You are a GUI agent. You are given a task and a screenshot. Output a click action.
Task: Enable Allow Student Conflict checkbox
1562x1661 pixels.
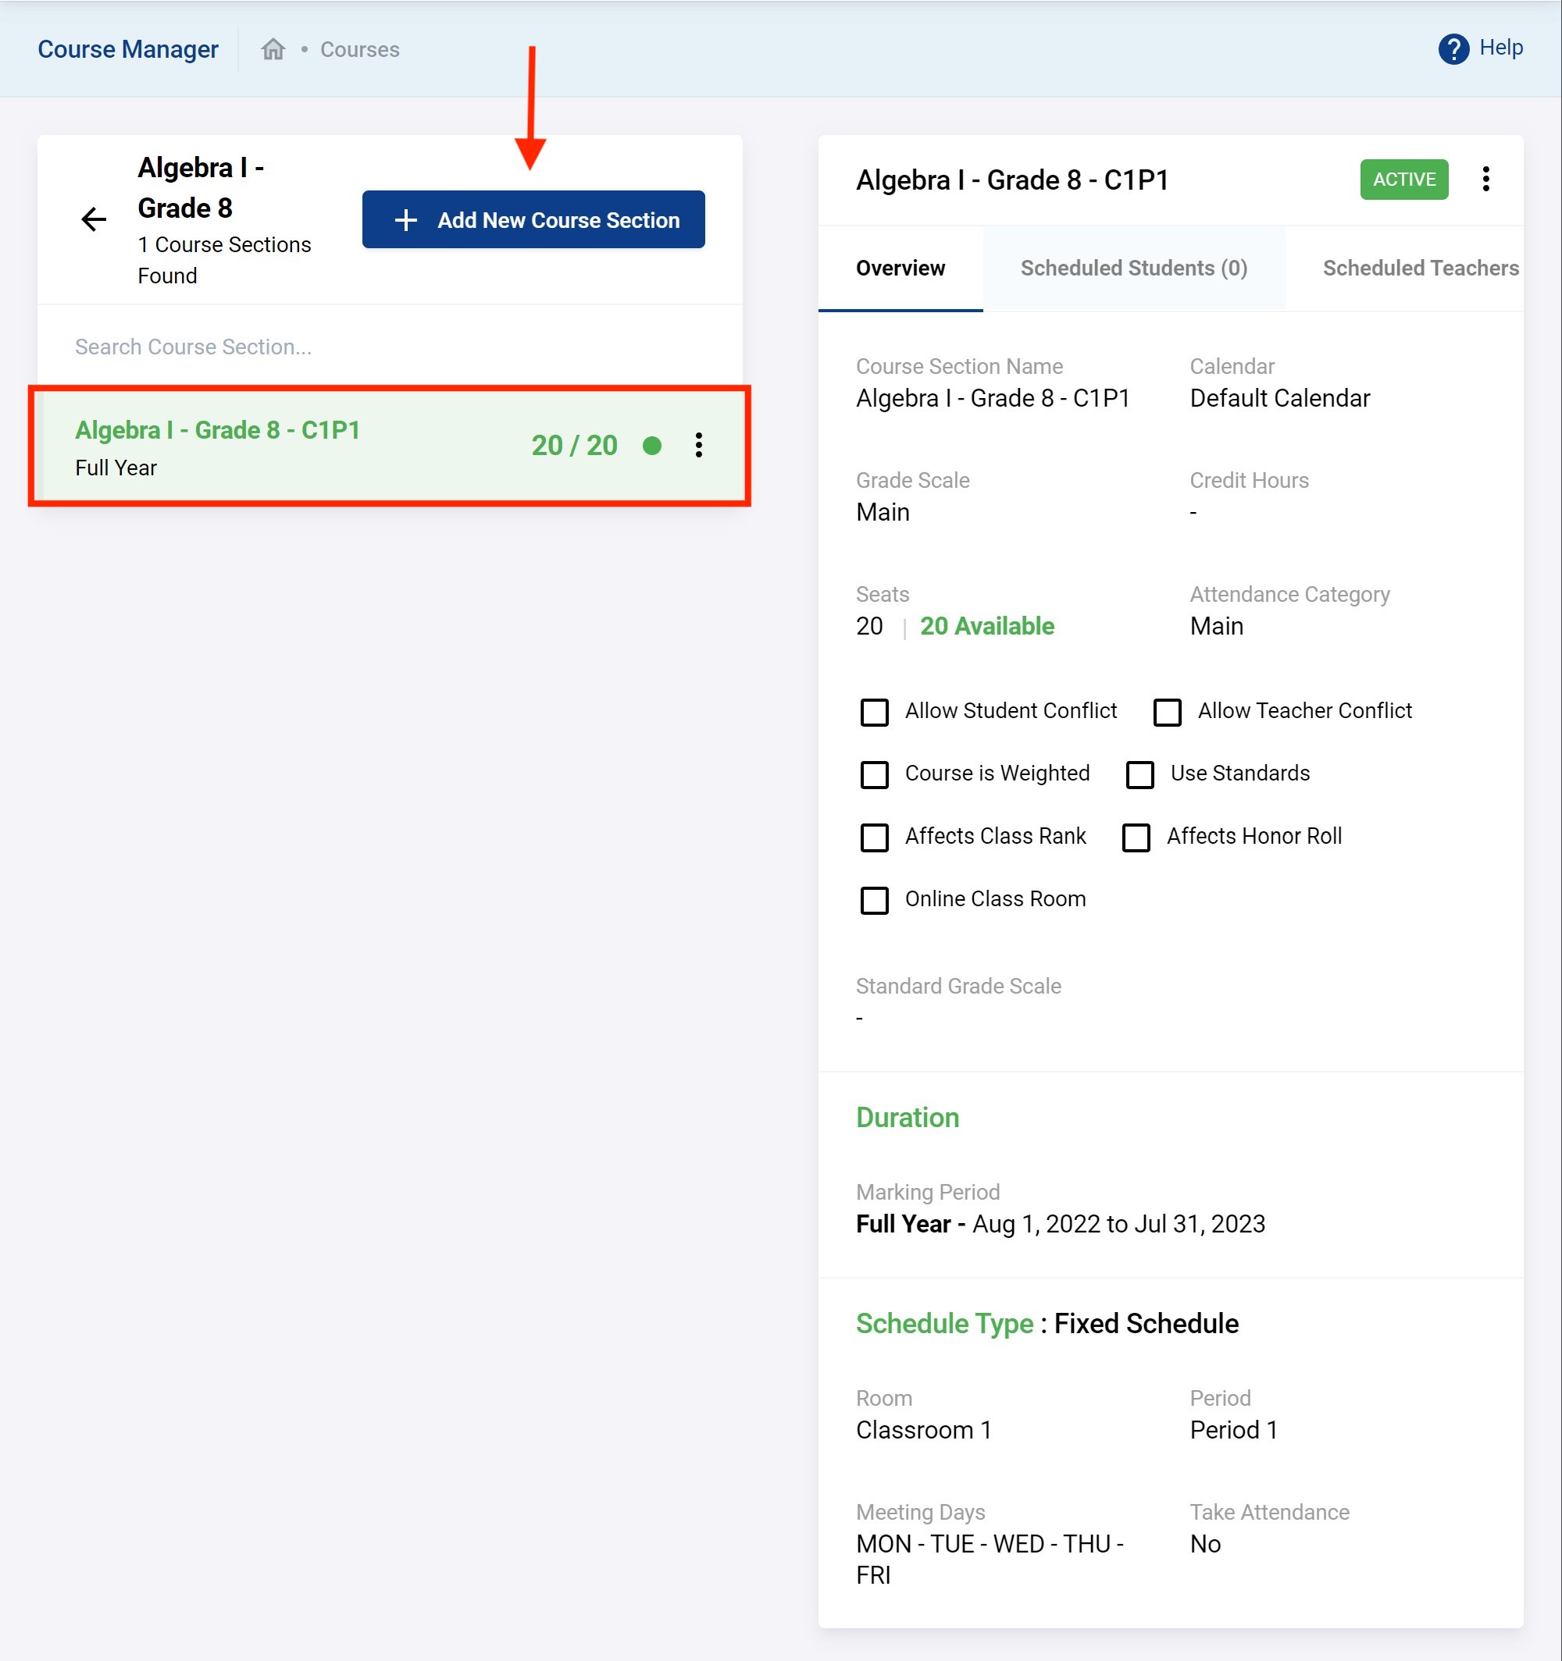tap(874, 712)
